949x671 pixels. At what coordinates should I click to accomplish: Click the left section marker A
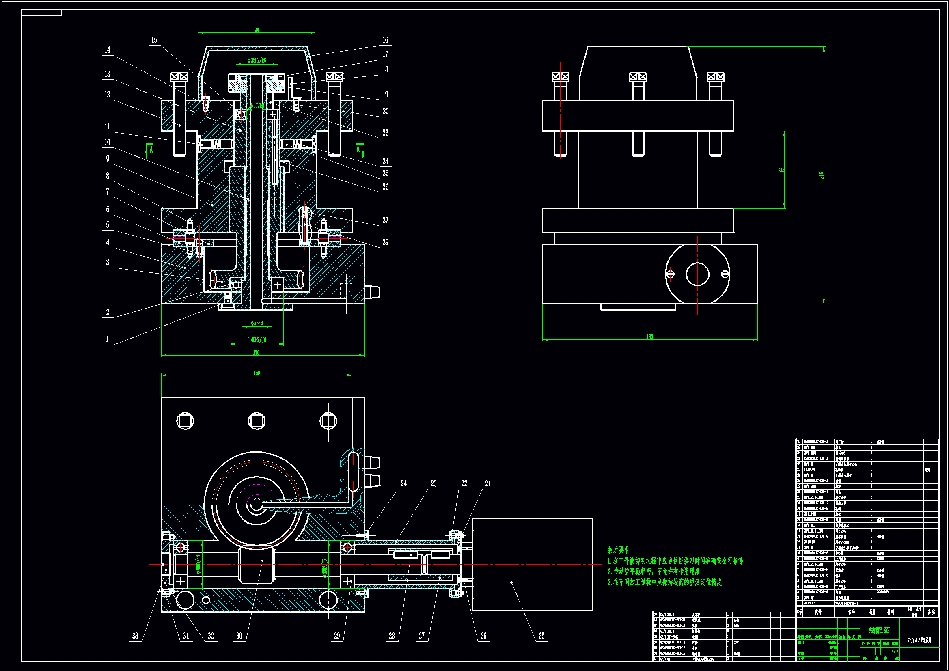151,150
